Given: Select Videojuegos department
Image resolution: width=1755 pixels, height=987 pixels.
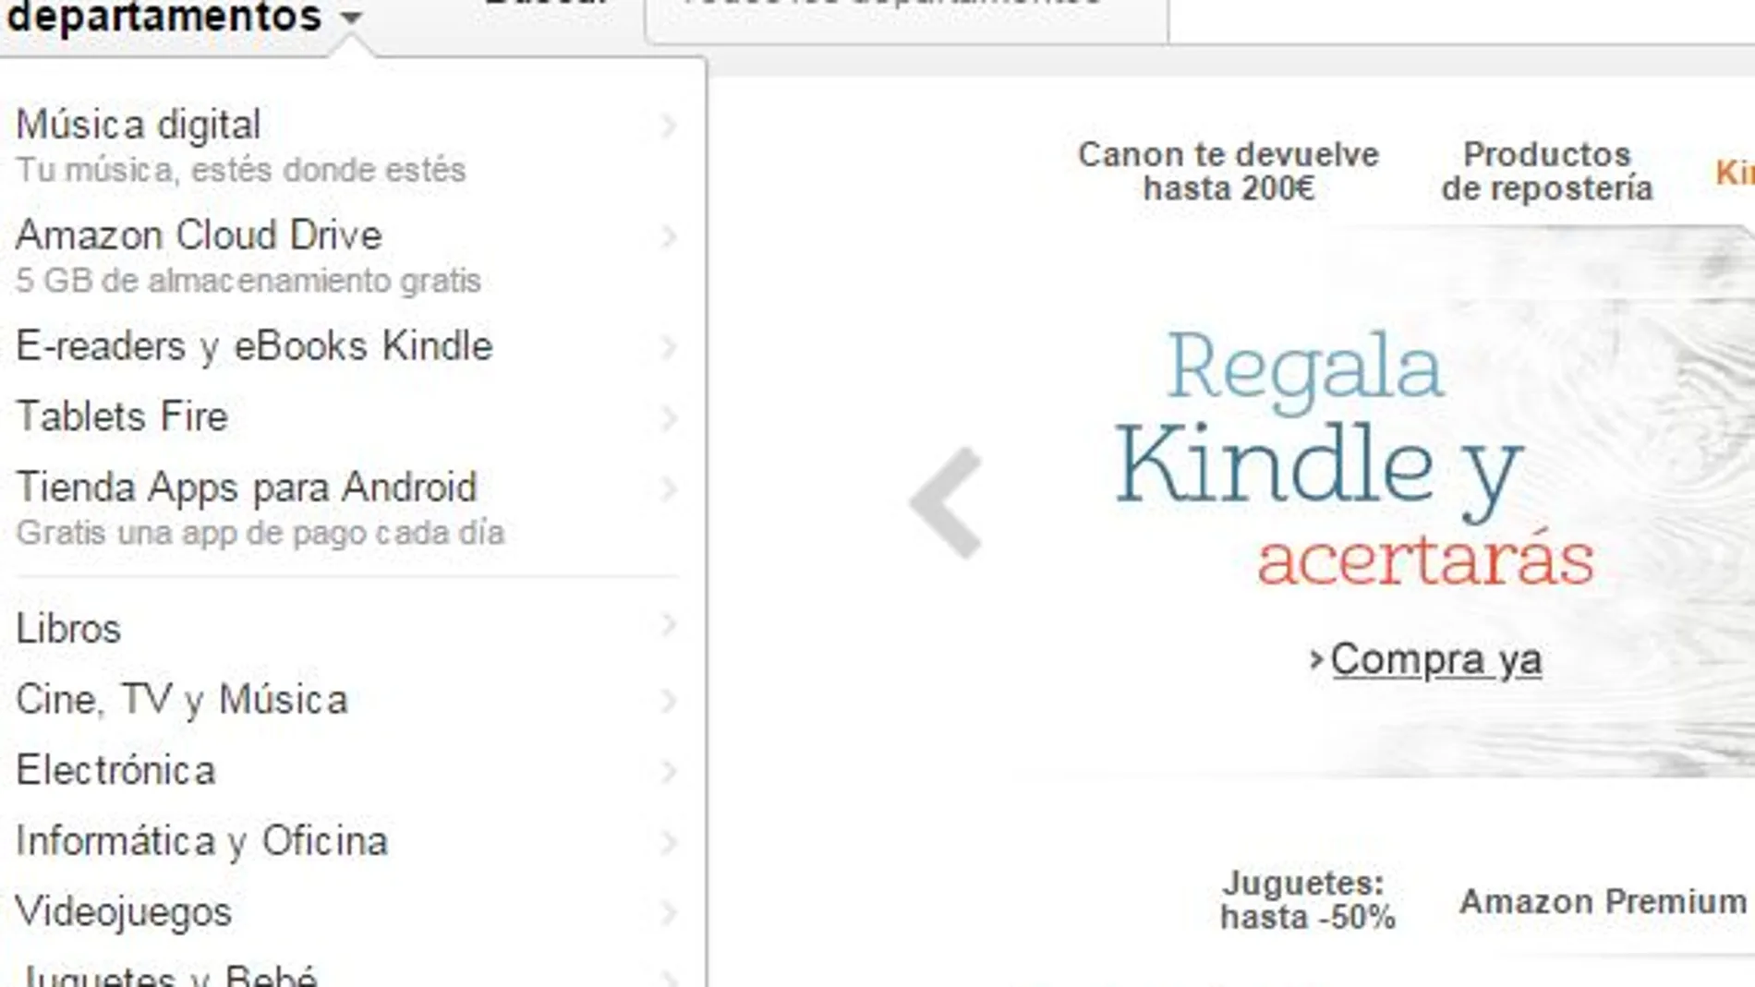Looking at the screenshot, I should coord(124,912).
